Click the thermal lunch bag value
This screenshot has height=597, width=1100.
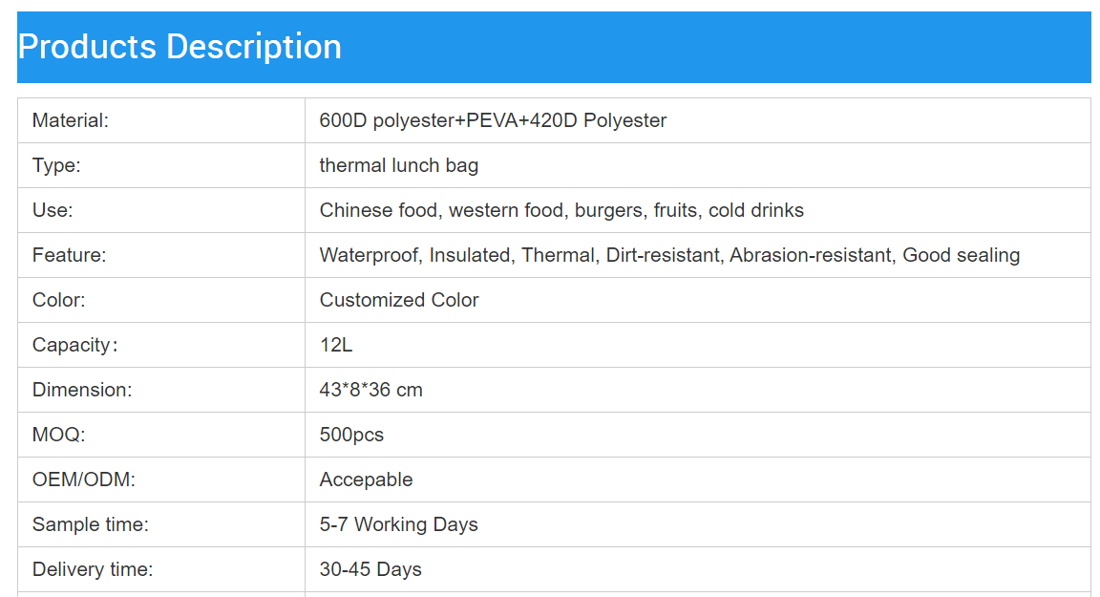(399, 165)
